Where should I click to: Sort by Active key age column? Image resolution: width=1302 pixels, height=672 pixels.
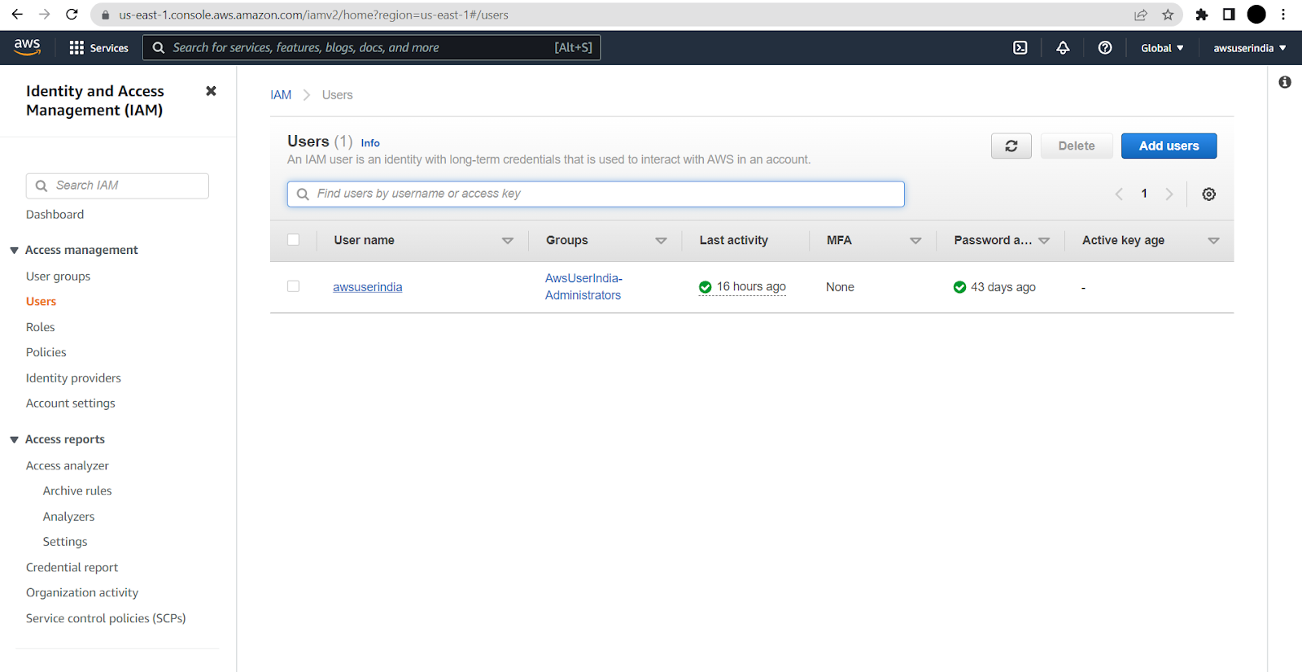tap(1213, 241)
